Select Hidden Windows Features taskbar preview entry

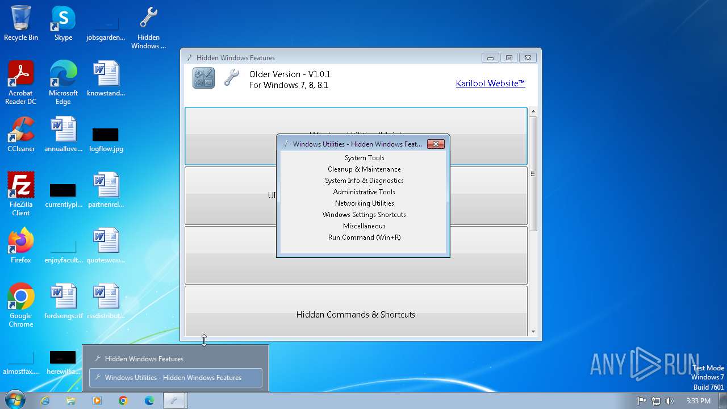pos(176,359)
